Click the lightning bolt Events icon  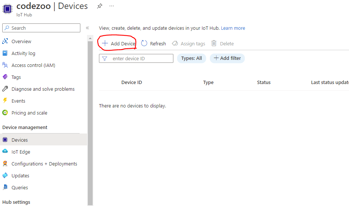5,100
